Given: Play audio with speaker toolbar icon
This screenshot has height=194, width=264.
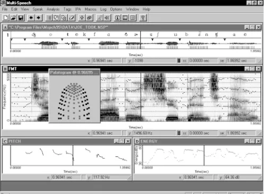Looking at the screenshot, I should click(107, 17).
